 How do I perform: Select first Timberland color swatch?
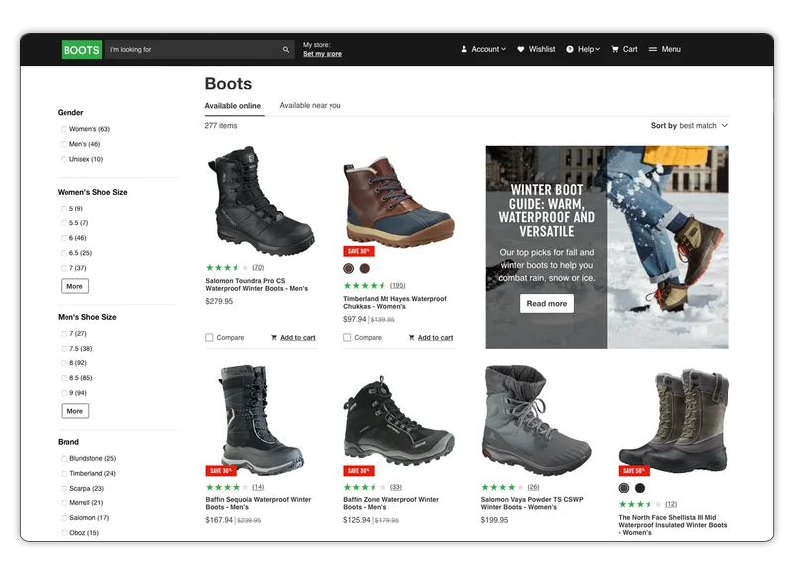tap(349, 268)
